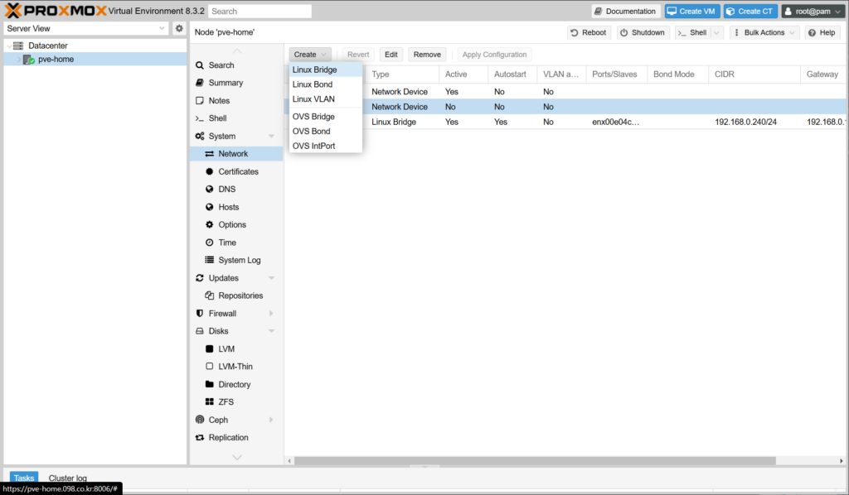Open the root@pam user menu
This screenshot has height=495, width=849.
point(813,12)
